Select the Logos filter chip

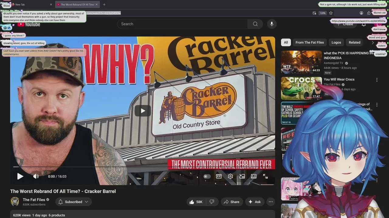pyautogui.click(x=336, y=42)
